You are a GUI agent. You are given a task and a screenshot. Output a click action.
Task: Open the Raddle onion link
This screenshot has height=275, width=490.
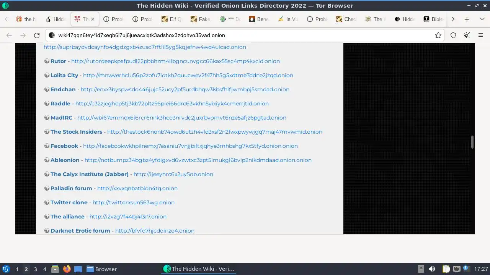tap(172, 104)
